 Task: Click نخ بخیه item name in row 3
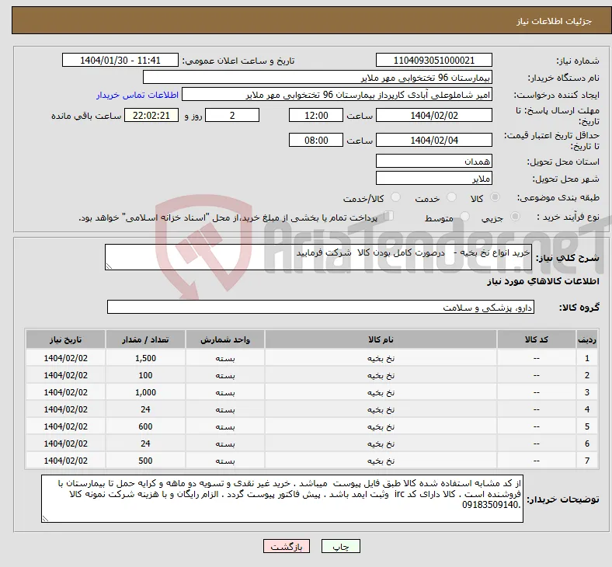click(x=381, y=392)
